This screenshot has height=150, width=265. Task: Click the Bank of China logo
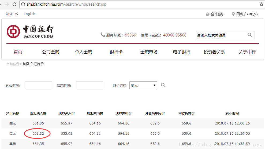(30, 31)
